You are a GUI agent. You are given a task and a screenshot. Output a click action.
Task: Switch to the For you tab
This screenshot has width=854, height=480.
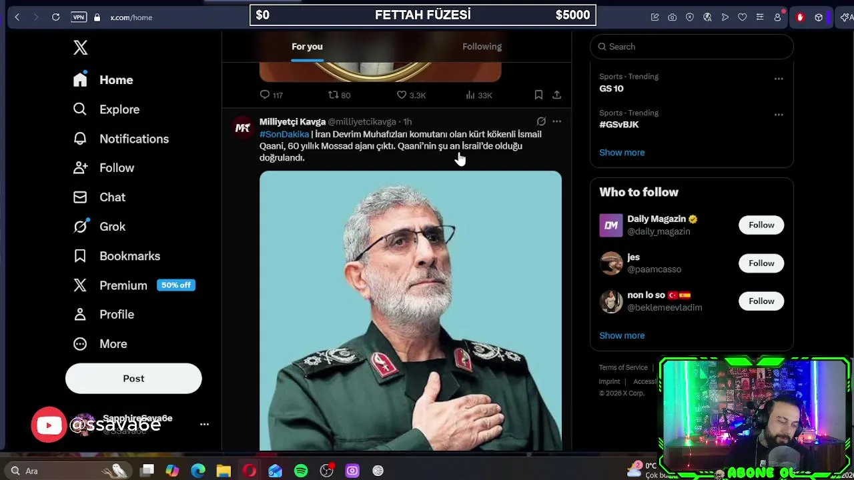pos(307,47)
